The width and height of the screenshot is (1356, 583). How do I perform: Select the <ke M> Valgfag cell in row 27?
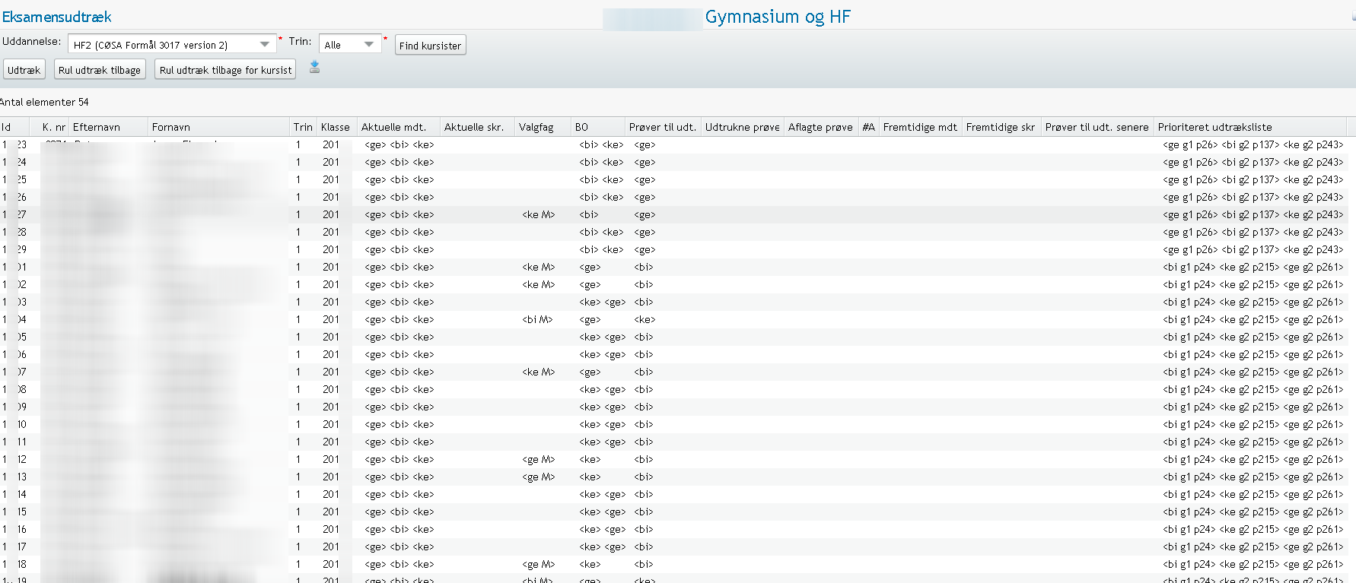tap(539, 214)
